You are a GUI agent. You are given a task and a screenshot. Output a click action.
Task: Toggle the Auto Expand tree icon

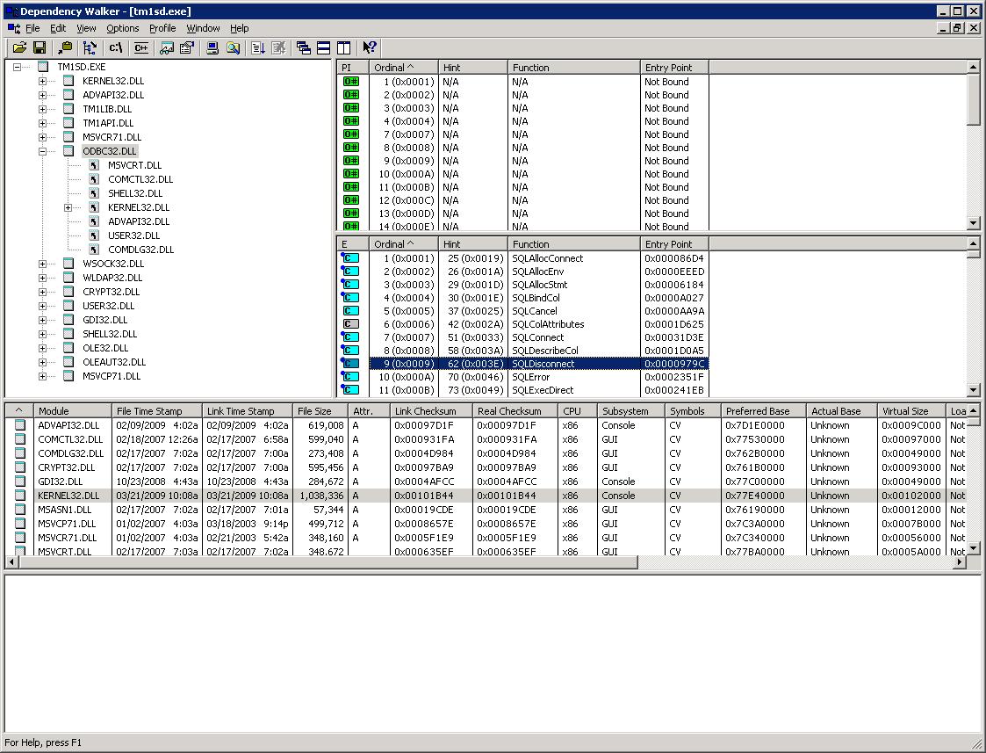[90, 47]
